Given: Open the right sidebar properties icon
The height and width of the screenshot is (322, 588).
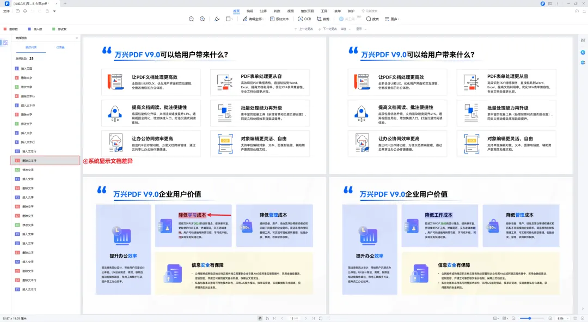Looking at the screenshot, I should 583,40.
